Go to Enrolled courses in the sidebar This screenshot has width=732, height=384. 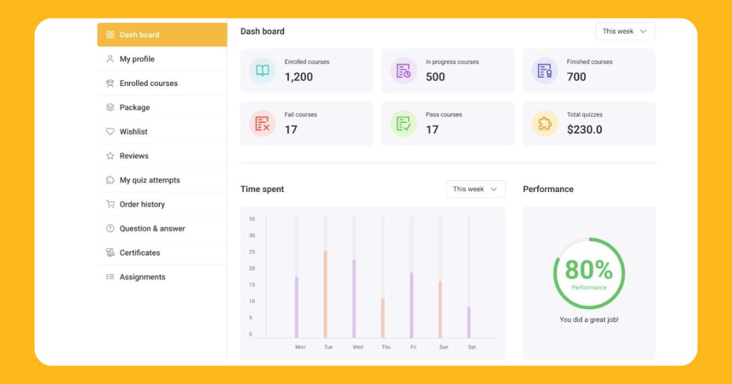coord(162,84)
